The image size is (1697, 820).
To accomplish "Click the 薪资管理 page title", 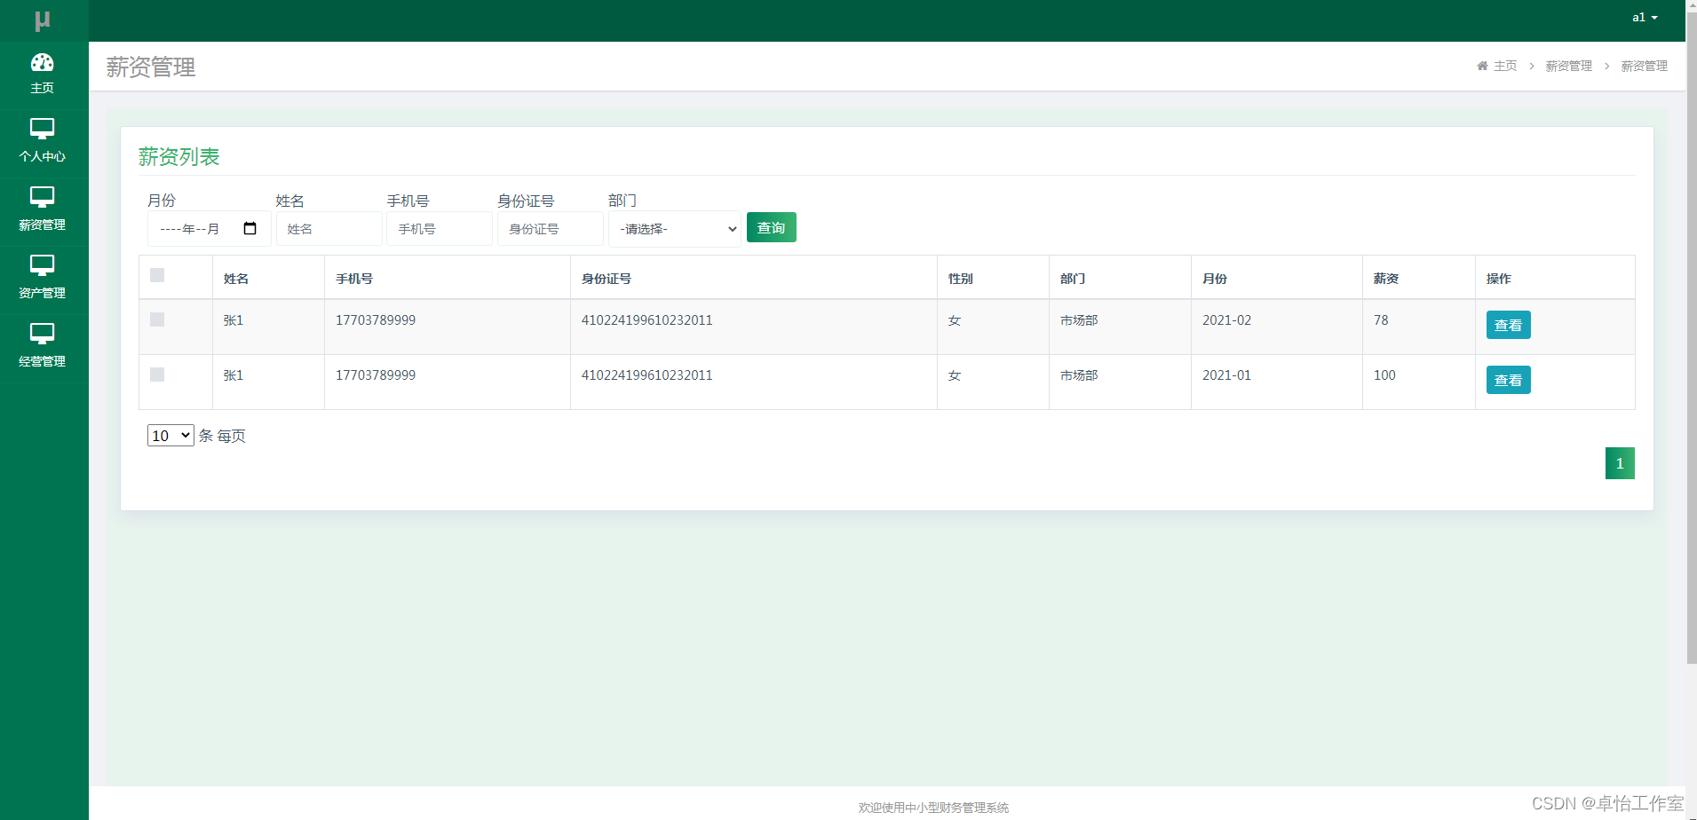I will [x=151, y=67].
